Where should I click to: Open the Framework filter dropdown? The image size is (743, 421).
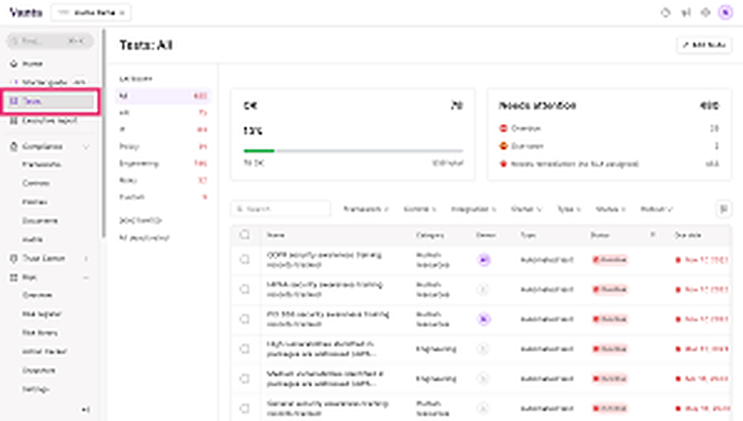[x=366, y=209]
